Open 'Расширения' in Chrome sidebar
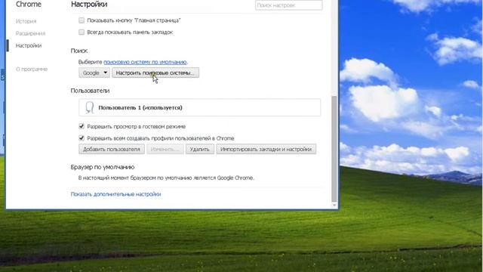This screenshot has height=272, width=483. point(30,33)
